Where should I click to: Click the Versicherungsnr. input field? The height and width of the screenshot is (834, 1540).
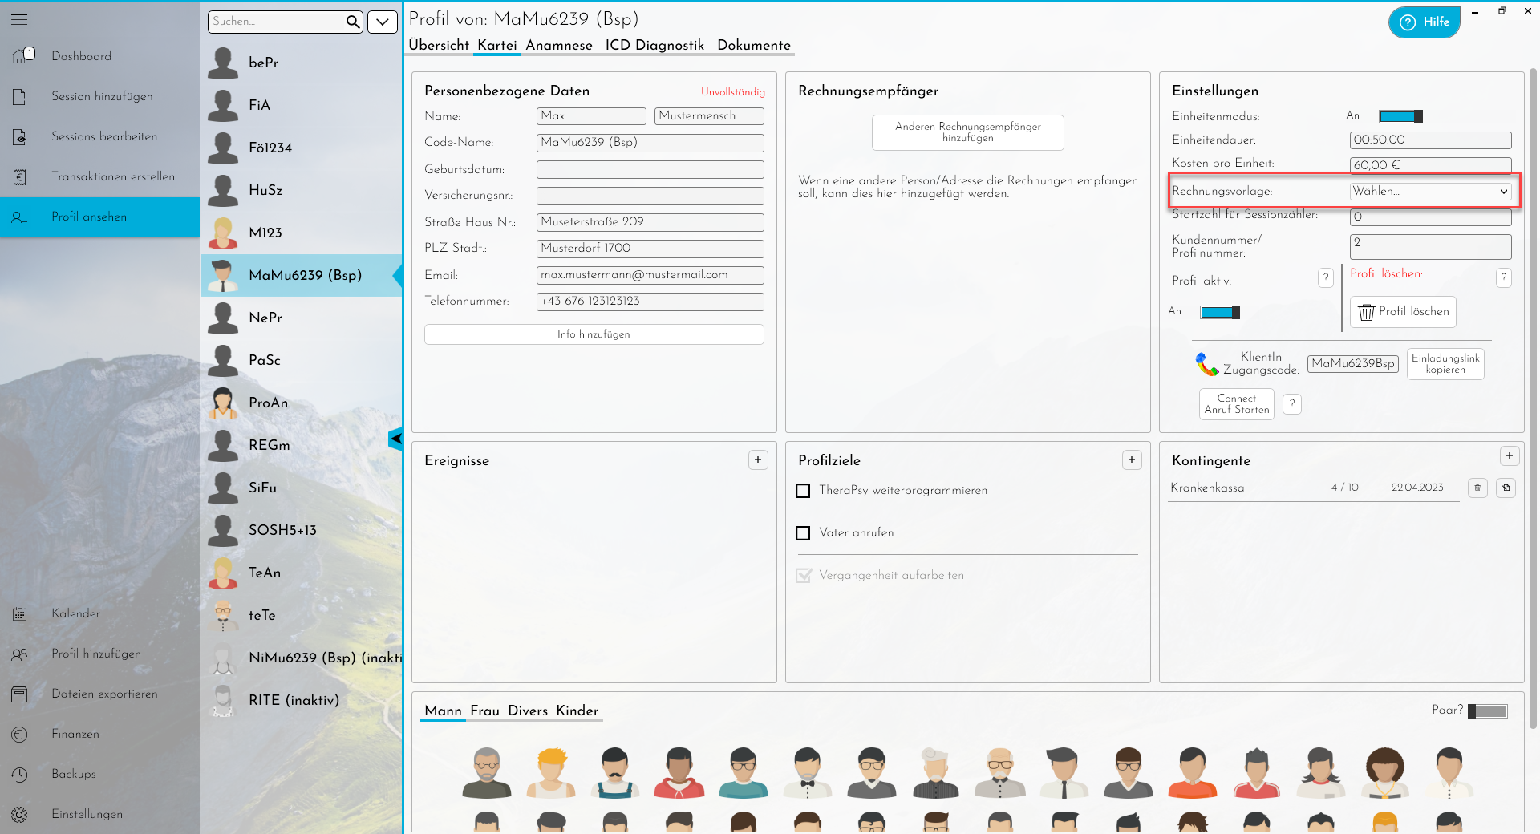click(650, 196)
